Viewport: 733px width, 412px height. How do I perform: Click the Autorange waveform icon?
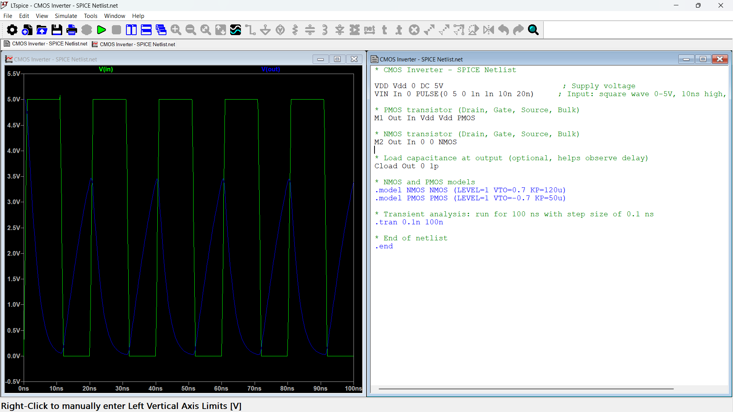coord(236,30)
